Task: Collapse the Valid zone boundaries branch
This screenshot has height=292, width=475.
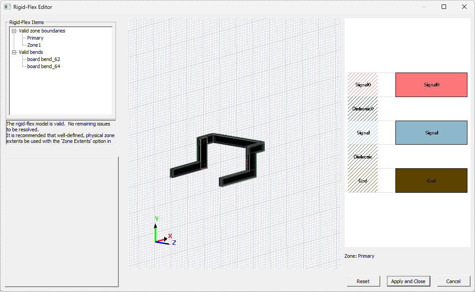Action: coord(13,31)
